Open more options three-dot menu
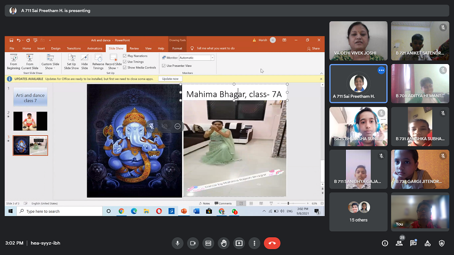Image resolution: width=454 pixels, height=255 pixels. pos(255,243)
